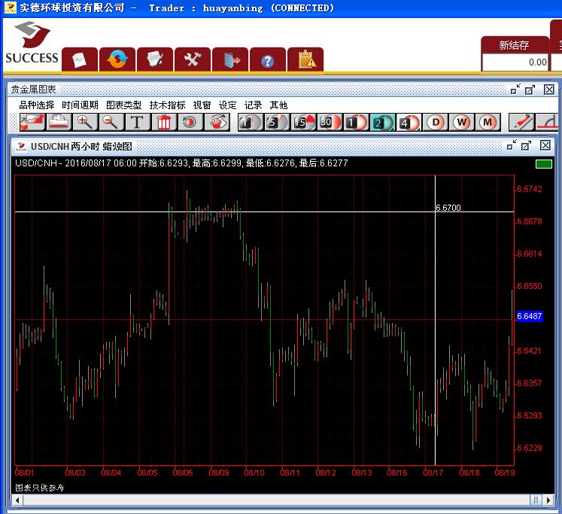The width and height of the screenshot is (562, 514).
Task: Open the notepad with pen icon
Action: 155,59
